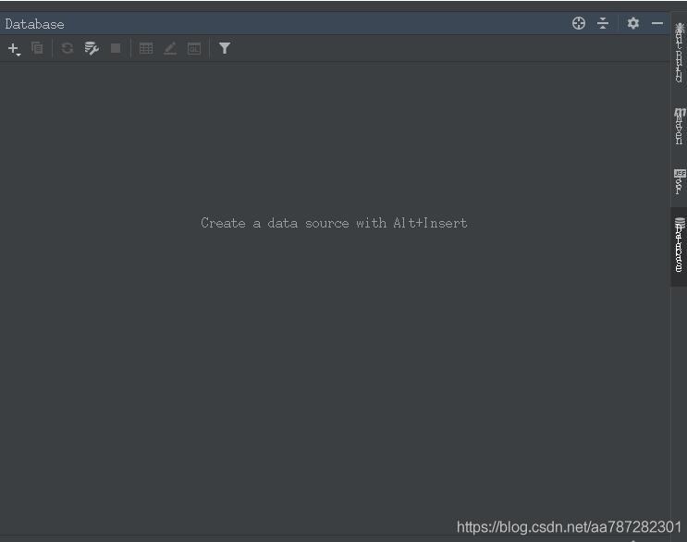Click the blog.csdn.net watermark URL
This screenshot has height=542, width=687.
pyautogui.click(x=569, y=527)
